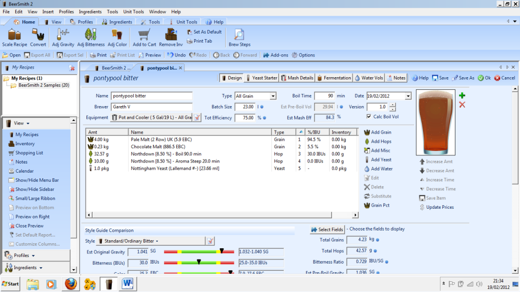The image size is (520, 292).
Task: Open Microsoft Word from the taskbar
Action: coord(128,284)
